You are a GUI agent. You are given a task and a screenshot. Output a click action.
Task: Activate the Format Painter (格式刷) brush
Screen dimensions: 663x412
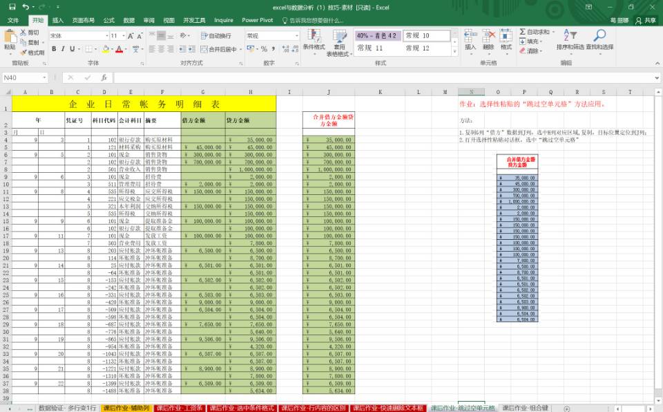click(x=23, y=53)
